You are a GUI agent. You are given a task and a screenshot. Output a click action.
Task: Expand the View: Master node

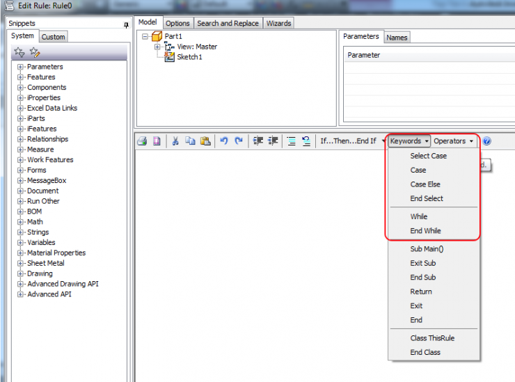[157, 47]
